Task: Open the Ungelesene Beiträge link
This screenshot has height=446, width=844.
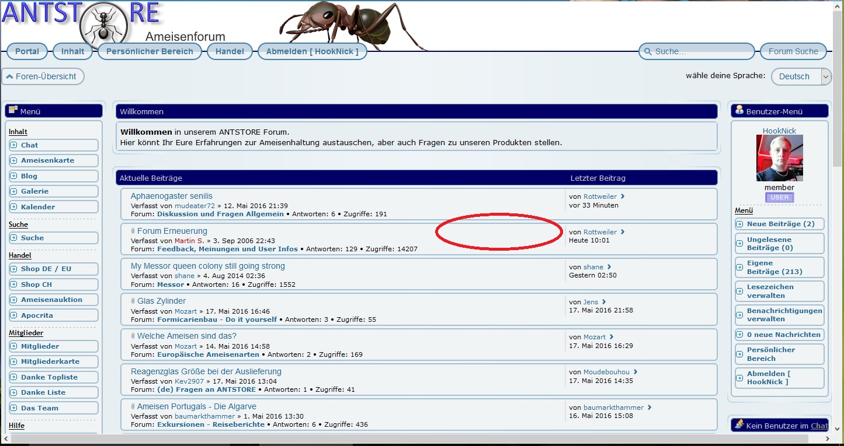Action: coord(769,244)
